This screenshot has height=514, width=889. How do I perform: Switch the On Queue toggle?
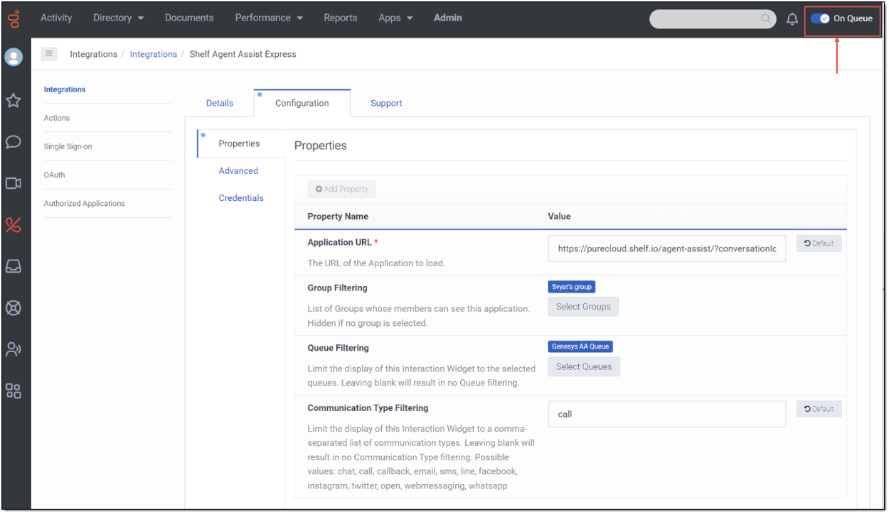pos(820,18)
